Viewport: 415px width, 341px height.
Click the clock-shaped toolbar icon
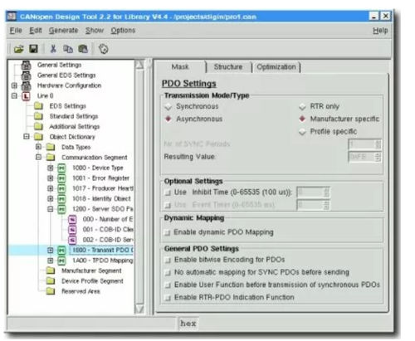(104, 49)
